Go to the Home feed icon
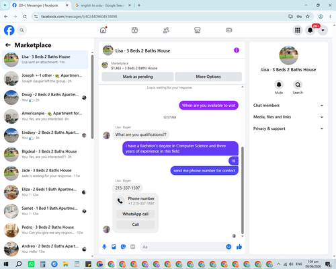 tap(103, 30)
